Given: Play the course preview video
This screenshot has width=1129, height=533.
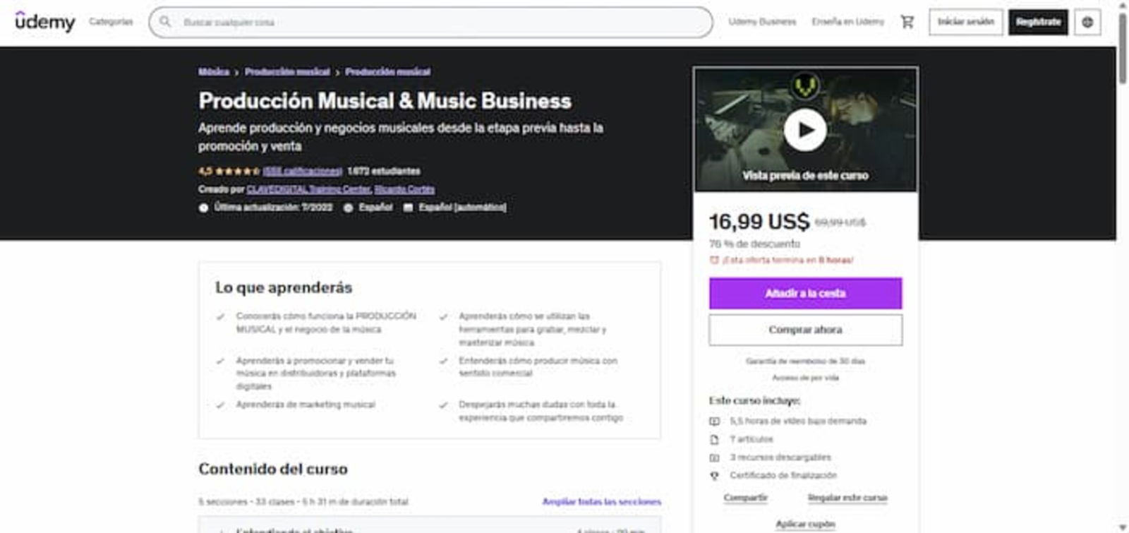Looking at the screenshot, I should click(x=805, y=130).
